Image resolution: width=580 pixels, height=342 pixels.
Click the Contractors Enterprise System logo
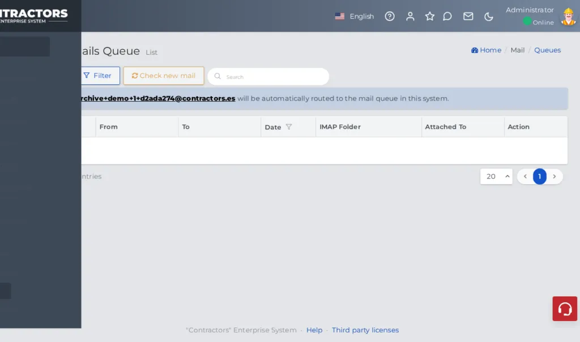tap(33, 16)
